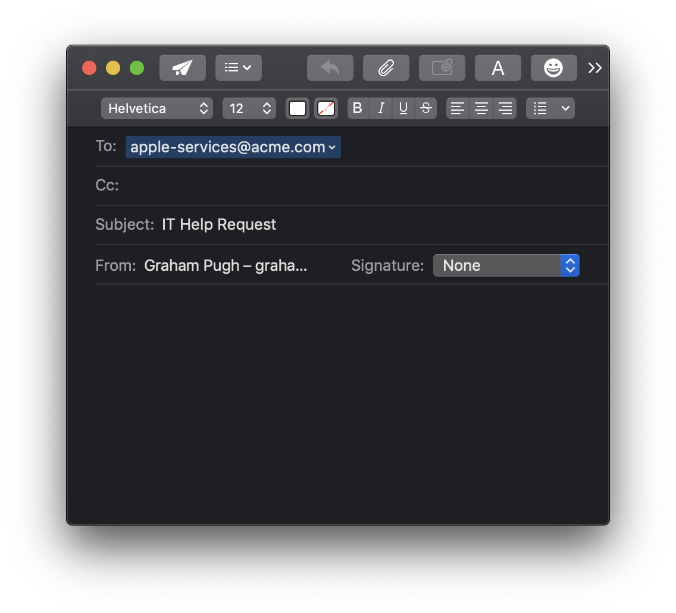Toggle underline formatting
Viewport: 676px width, 613px height.
tap(403, 108)
